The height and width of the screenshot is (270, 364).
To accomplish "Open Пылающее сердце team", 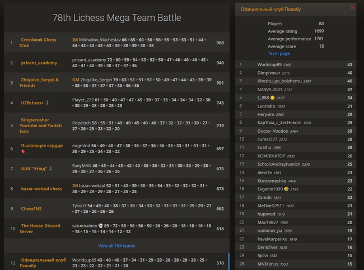I will point(42,146).
